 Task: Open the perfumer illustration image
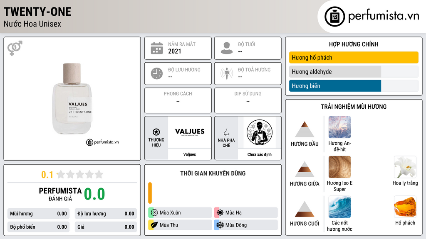click(x=260, y=132)
